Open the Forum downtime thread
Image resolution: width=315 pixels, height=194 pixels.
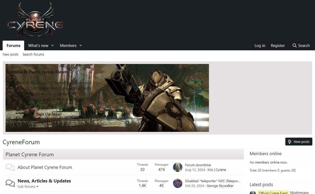(198, 165)
